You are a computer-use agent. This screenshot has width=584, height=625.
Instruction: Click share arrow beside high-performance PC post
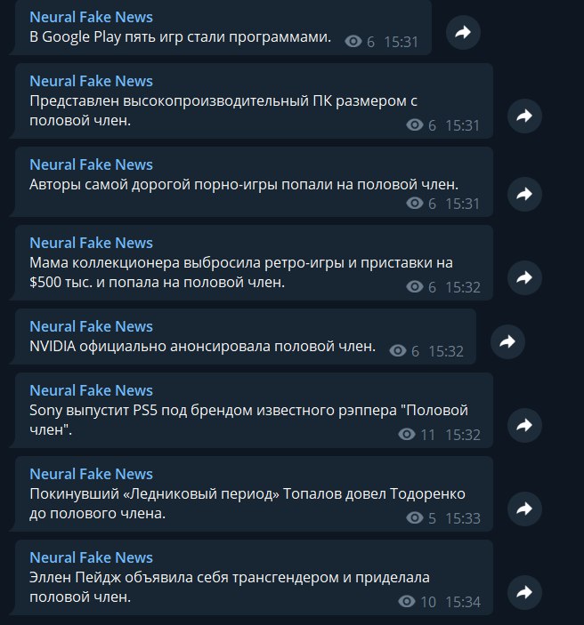[524, 116]
